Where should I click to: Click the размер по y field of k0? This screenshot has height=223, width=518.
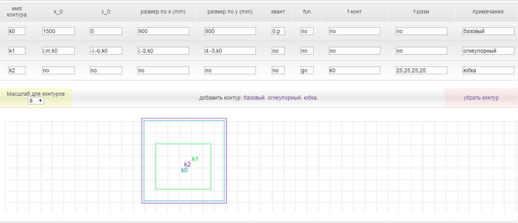[x=230, y=31]
